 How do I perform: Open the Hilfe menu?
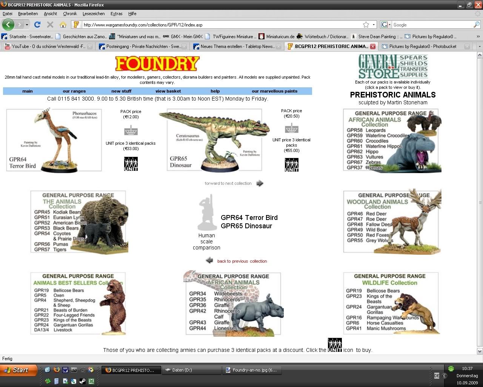click(132, 14)
